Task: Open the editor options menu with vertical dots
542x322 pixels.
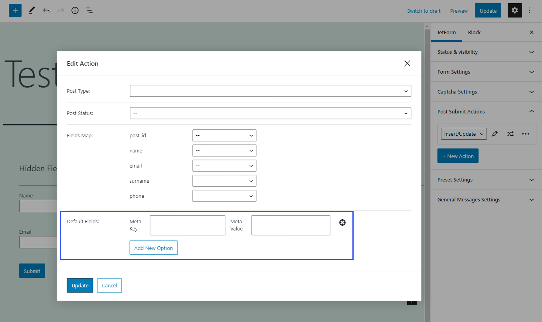Action: (x=529, y=10)
